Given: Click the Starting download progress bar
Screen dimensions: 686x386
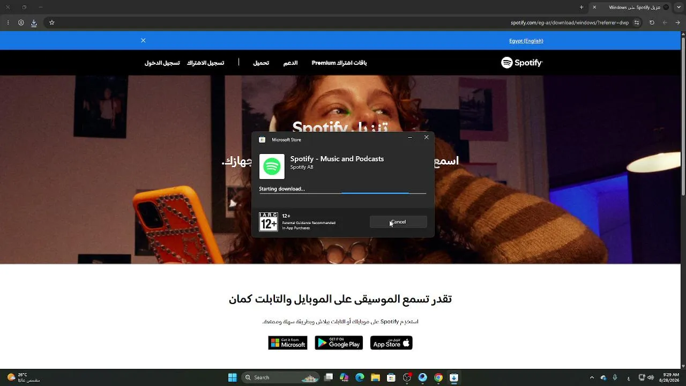Looking at the screenshot, I should 342,193.
